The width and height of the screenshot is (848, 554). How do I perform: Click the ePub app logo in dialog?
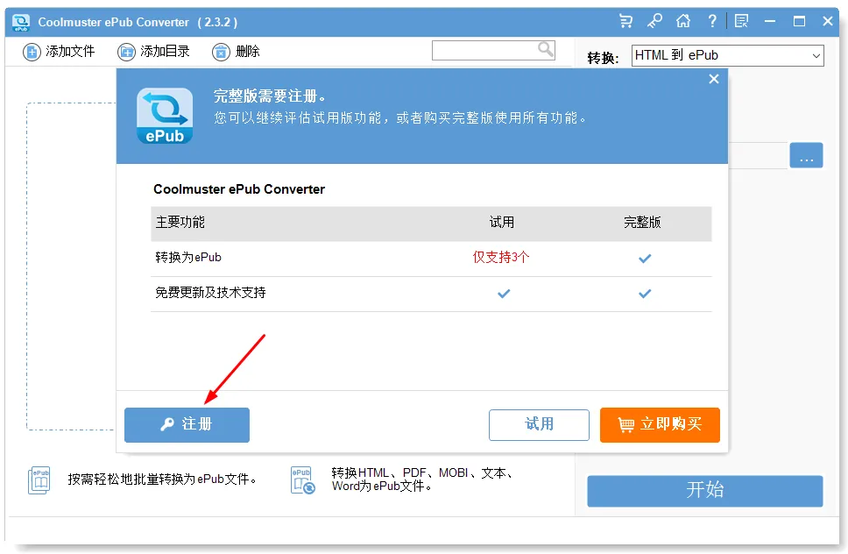tap(165, 116)
